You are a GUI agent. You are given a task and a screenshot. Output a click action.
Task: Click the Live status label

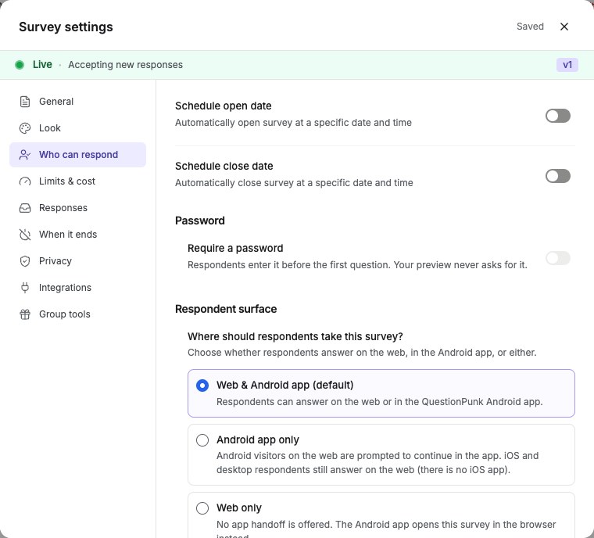tap(42, 64)
